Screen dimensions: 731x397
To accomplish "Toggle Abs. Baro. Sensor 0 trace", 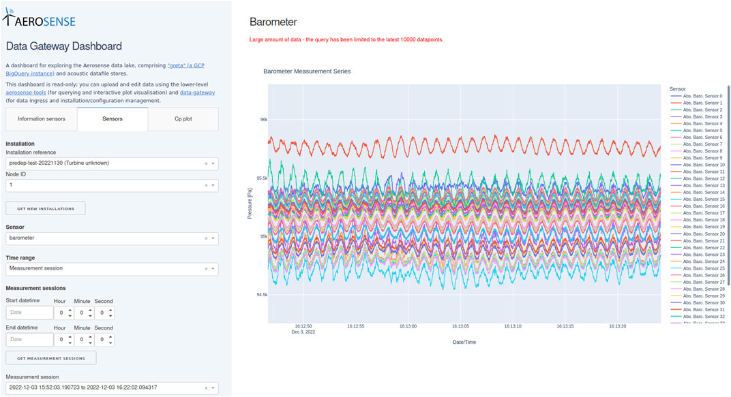I will [x=696, y=96].
